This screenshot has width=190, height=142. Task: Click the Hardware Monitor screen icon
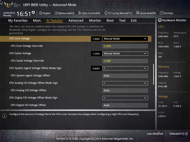click(x=160, y=20)
